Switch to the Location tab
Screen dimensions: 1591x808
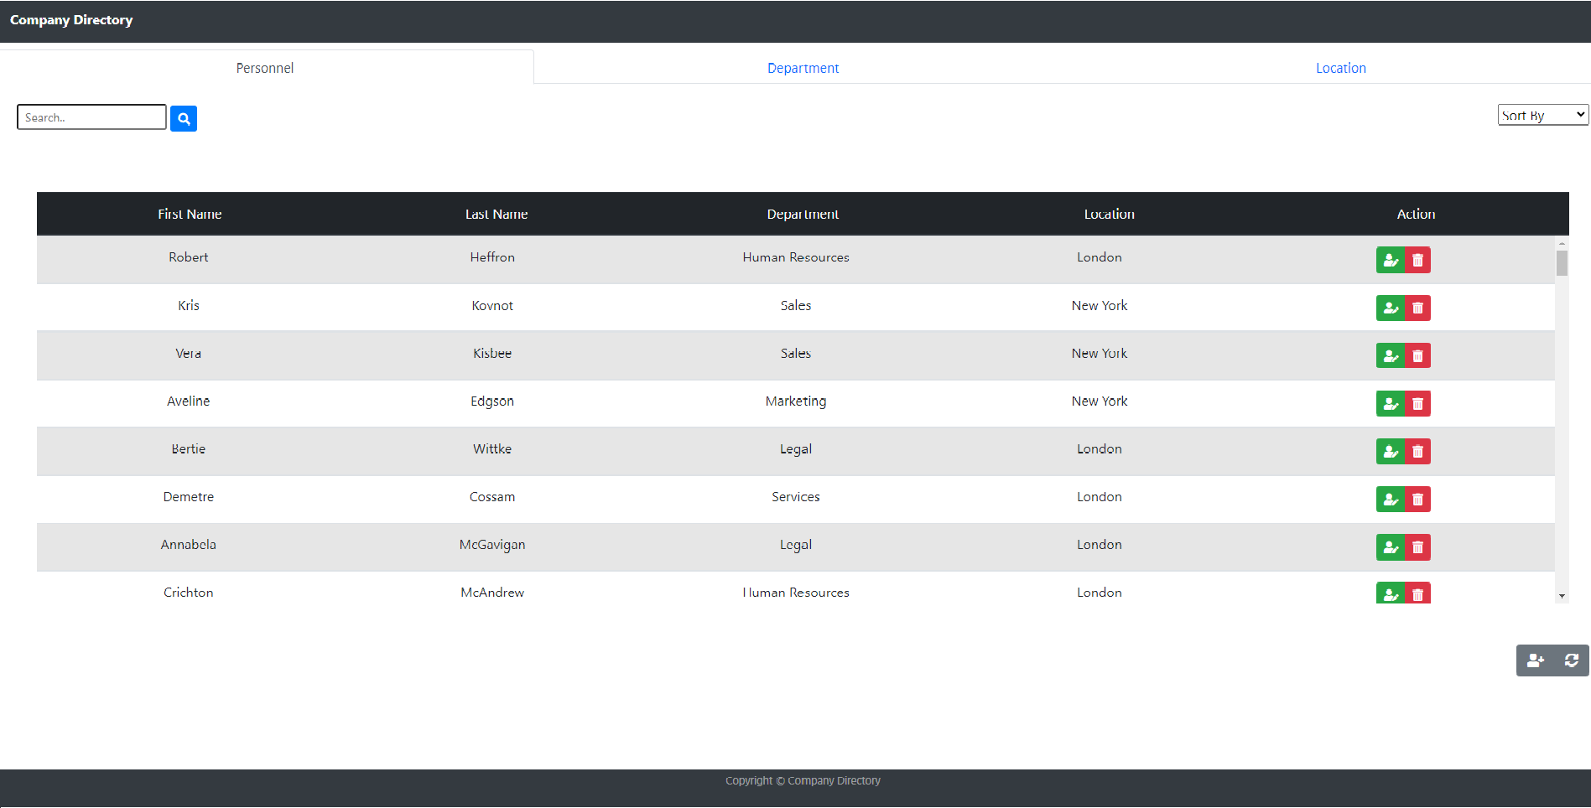[1340, 68]
